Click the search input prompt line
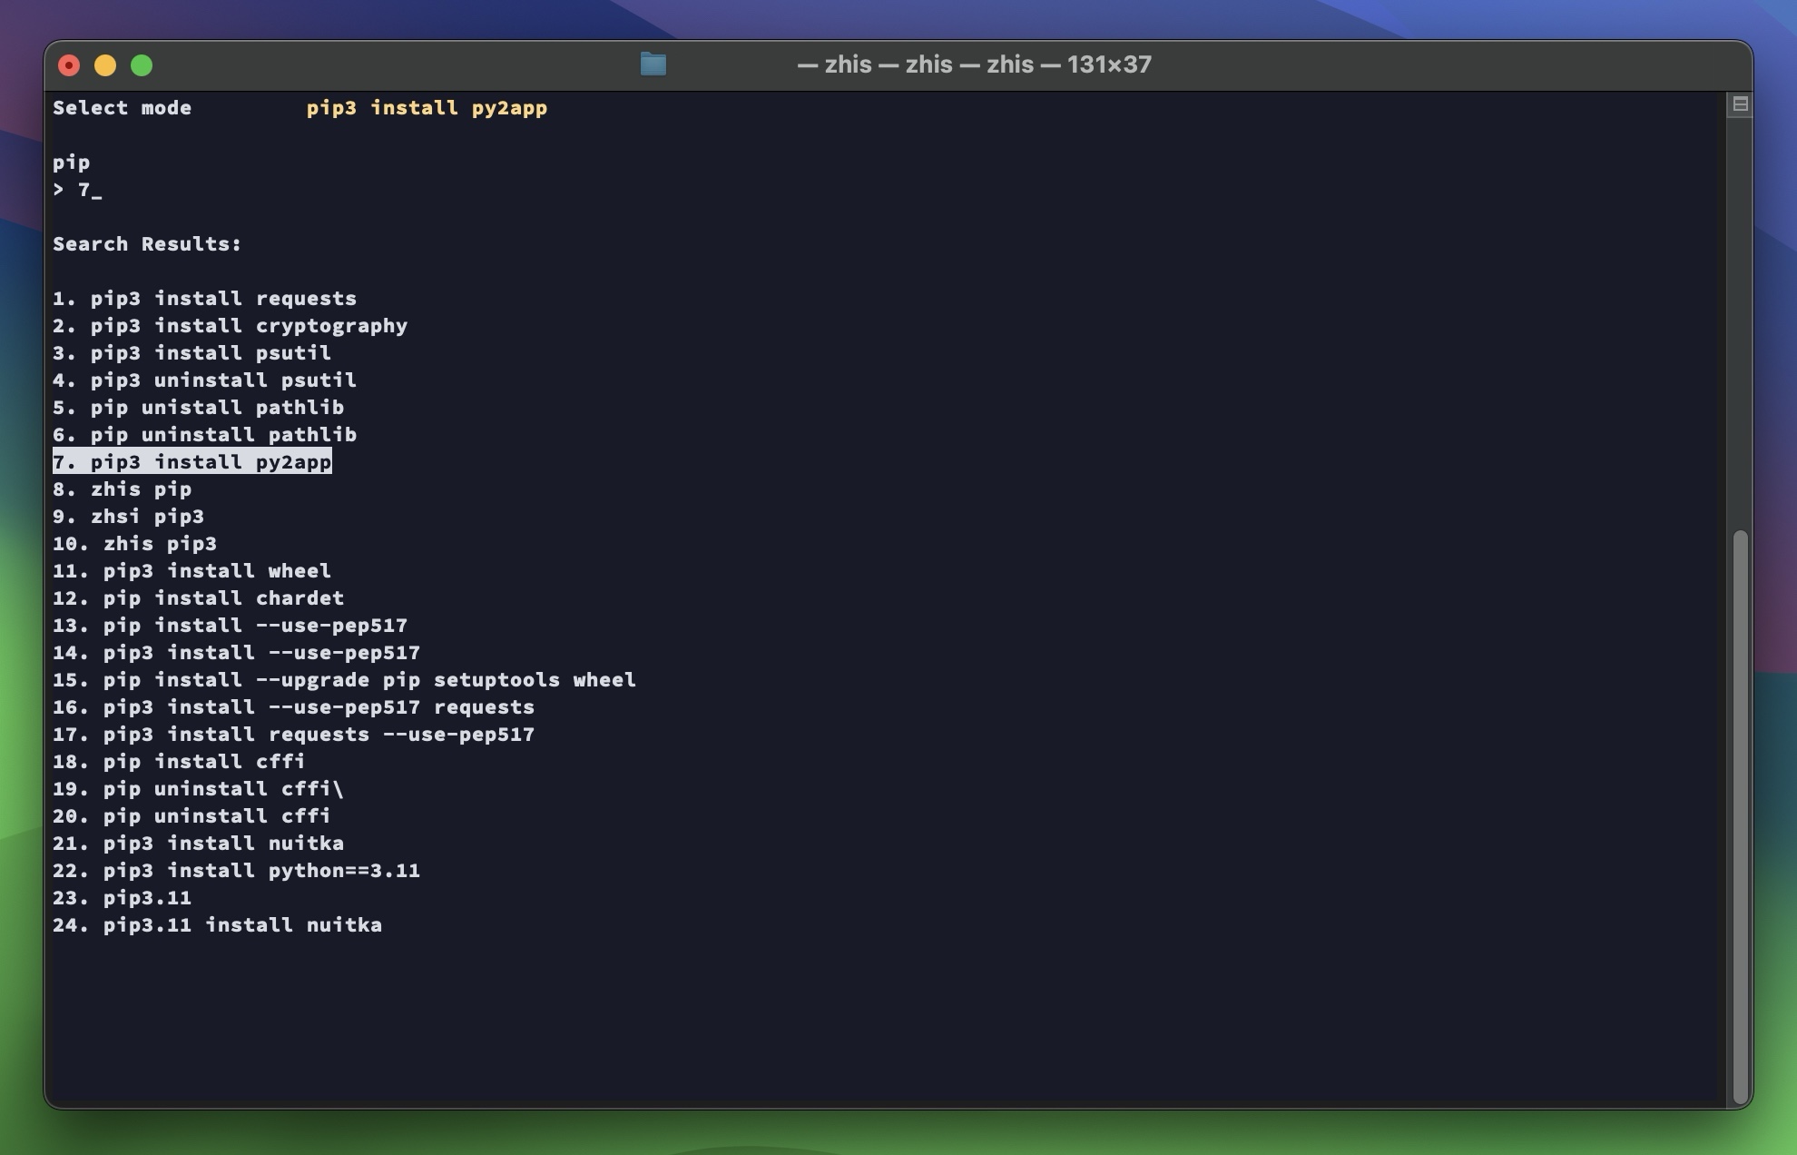The height and width of the screenshot is (1155, 1797). tap(78, 190)
